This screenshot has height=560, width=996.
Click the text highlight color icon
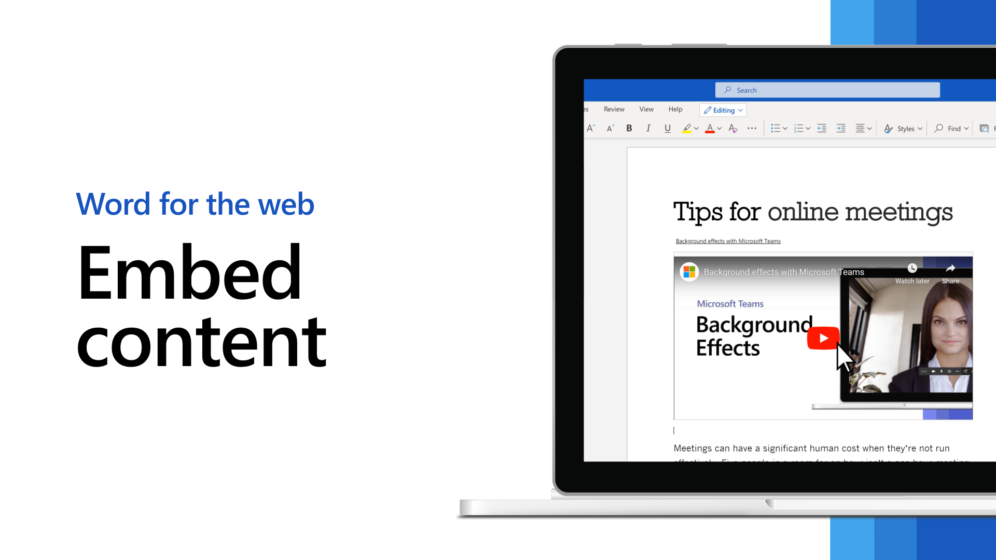tap(688, 129)
